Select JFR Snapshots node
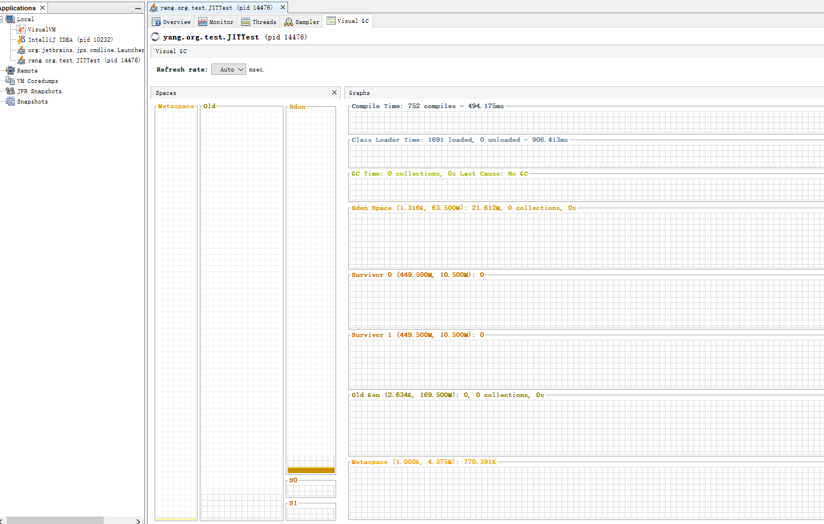 (x=39, y=91)
